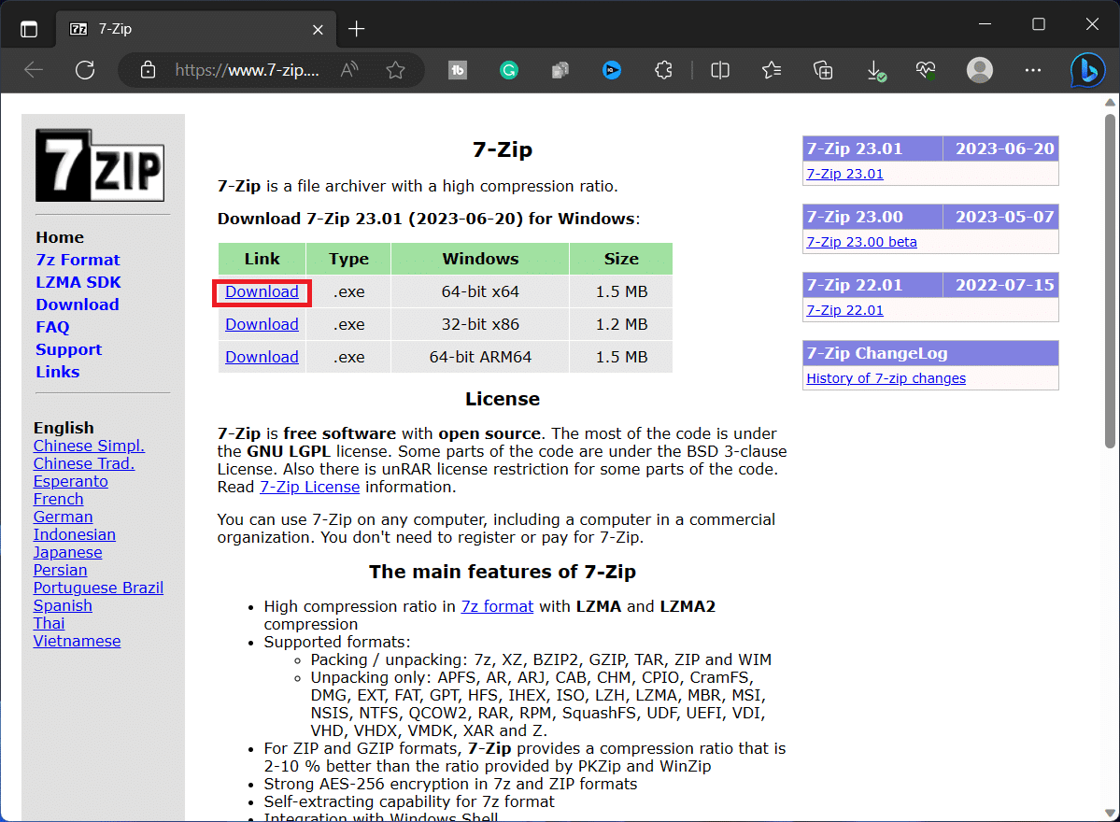This screenshot has height=822, width=1120.
Task: Open a new browser tab
Action: [x=356, y=29]
